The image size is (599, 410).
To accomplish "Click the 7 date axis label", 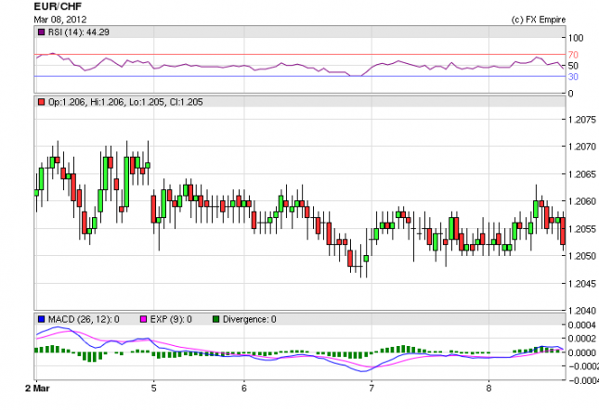I will click(x=371, y=389).
